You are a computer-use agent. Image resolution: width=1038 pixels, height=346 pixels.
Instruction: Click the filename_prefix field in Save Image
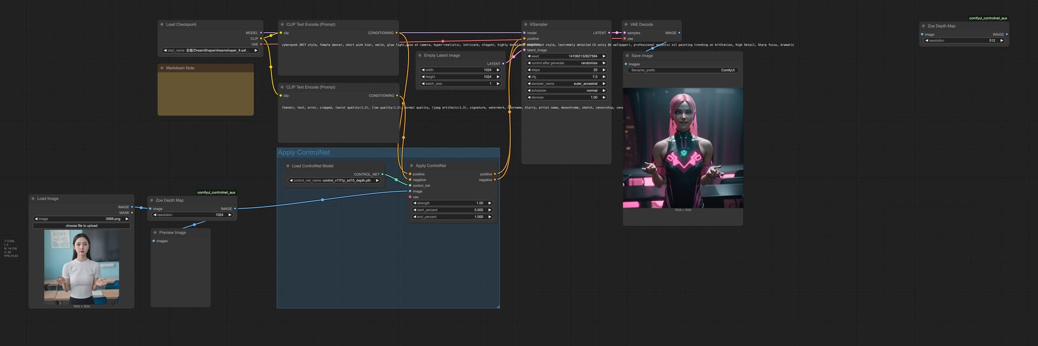point(683,70)
